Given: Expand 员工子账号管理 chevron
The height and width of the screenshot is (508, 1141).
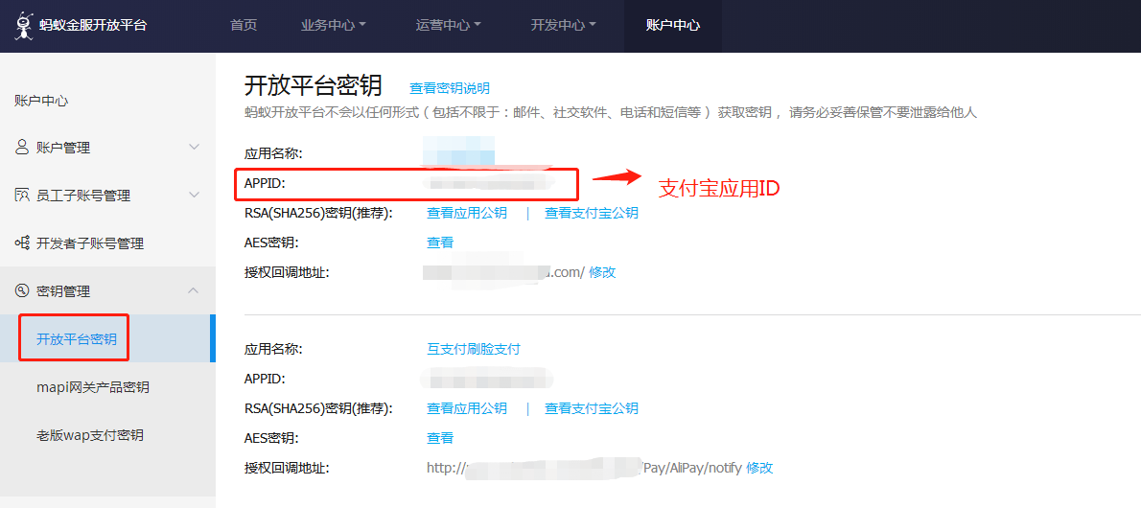Looking at the screenshot, I should tap(194, 195).
